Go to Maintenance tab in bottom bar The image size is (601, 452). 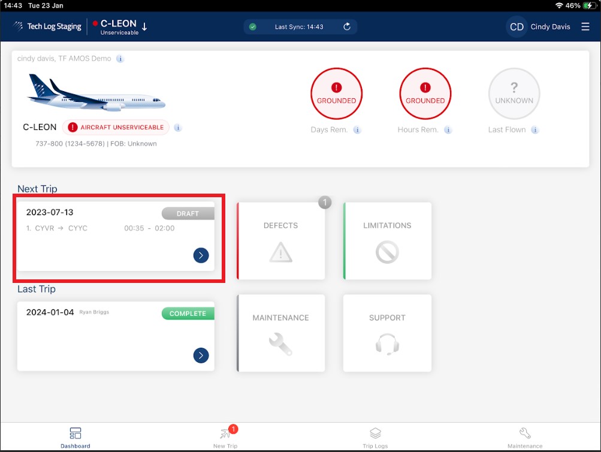[x=525, y=438]
